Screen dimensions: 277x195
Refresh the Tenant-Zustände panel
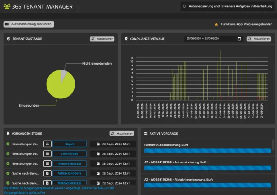(x=102, y=39)
